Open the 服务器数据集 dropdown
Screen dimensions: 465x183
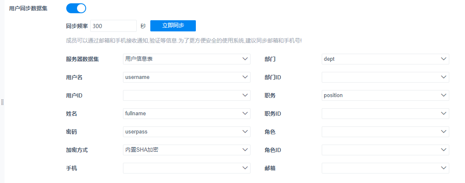tap(186, 59)
